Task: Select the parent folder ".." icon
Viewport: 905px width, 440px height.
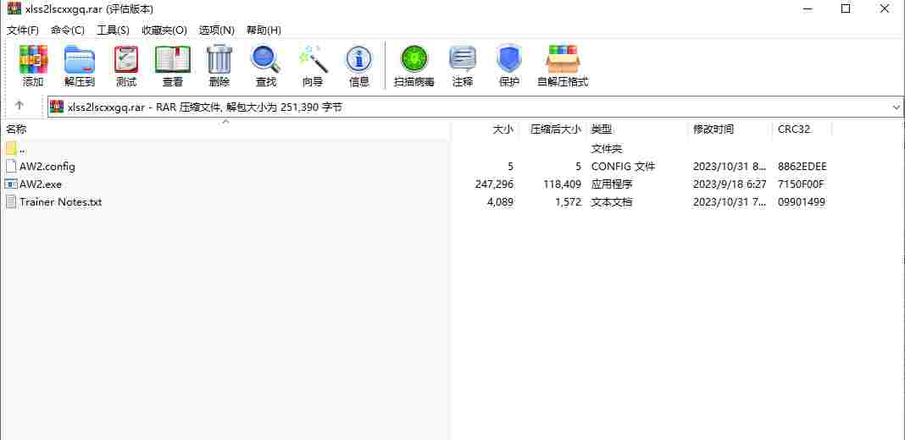Action: click(11, 148)
